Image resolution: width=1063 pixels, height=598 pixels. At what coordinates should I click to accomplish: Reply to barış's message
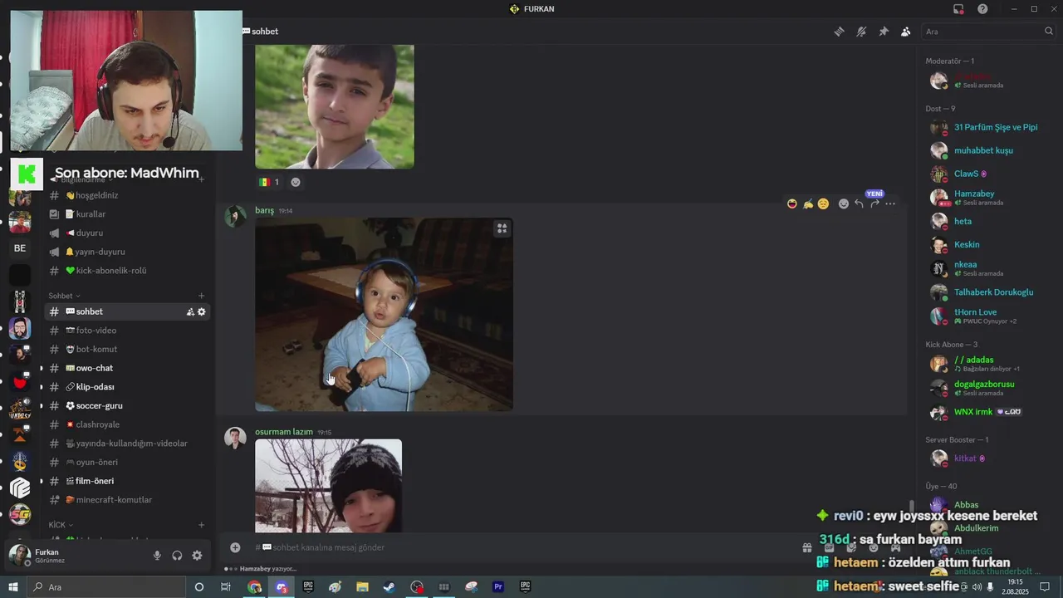(x=859, y=203)
